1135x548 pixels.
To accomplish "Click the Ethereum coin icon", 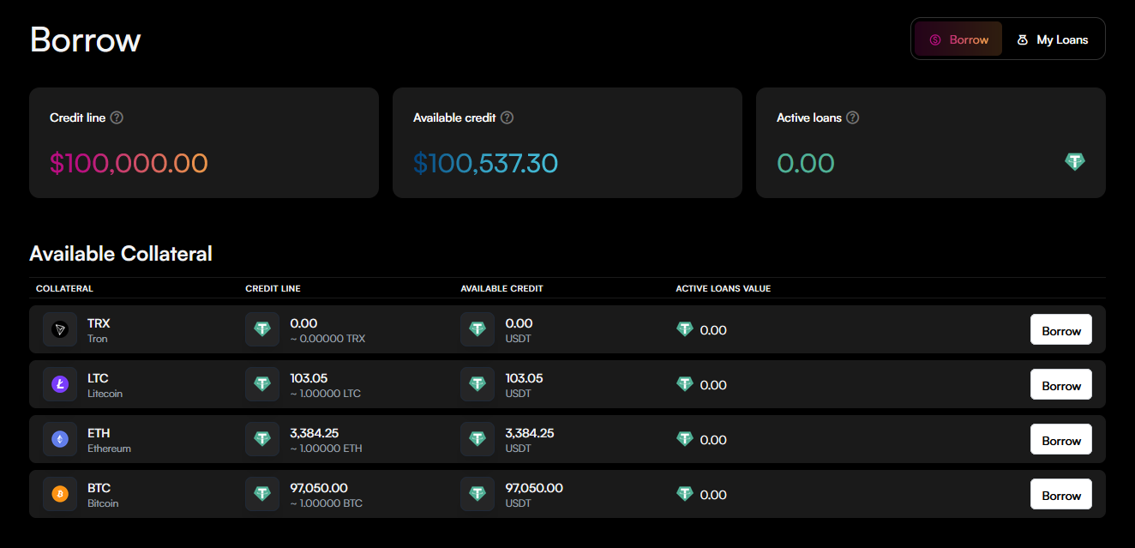I will point(60,440).
